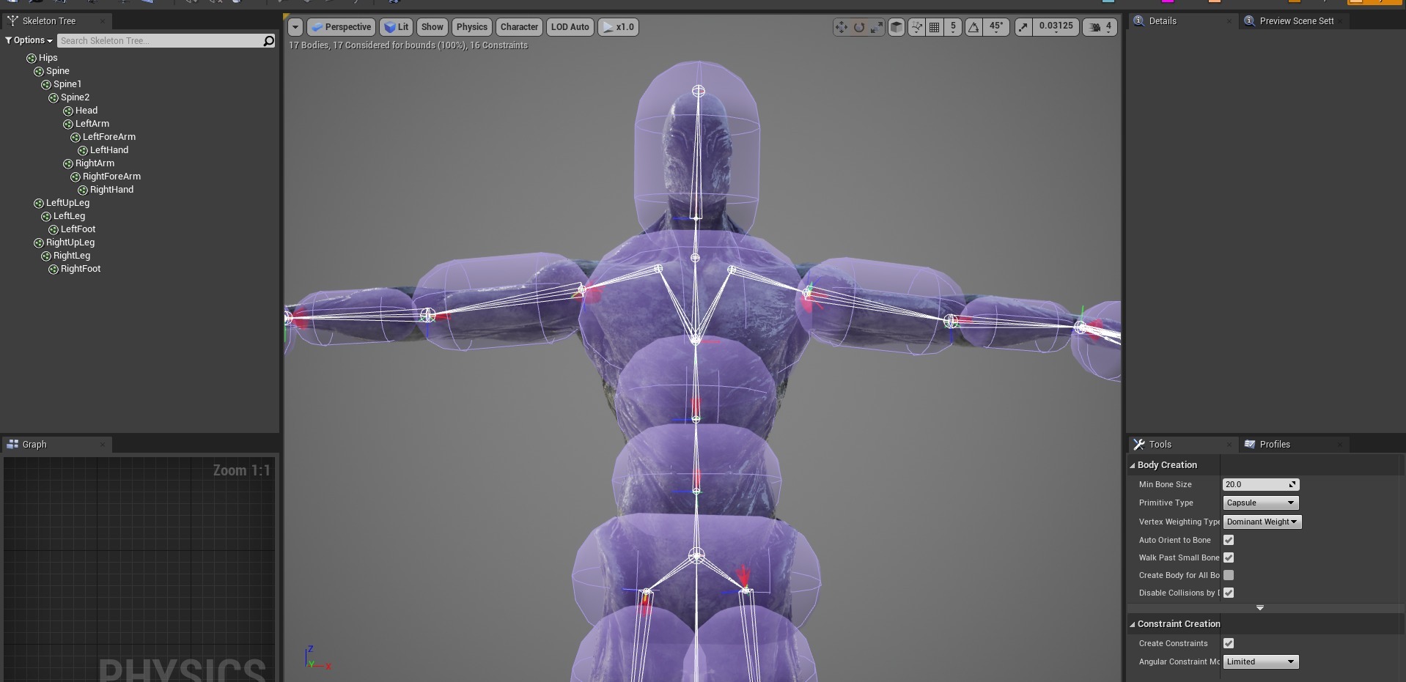The width and height of the screenshot is (1406, 682).
Task: Click the Spine2 bone icon
Action: pos(54,97)
